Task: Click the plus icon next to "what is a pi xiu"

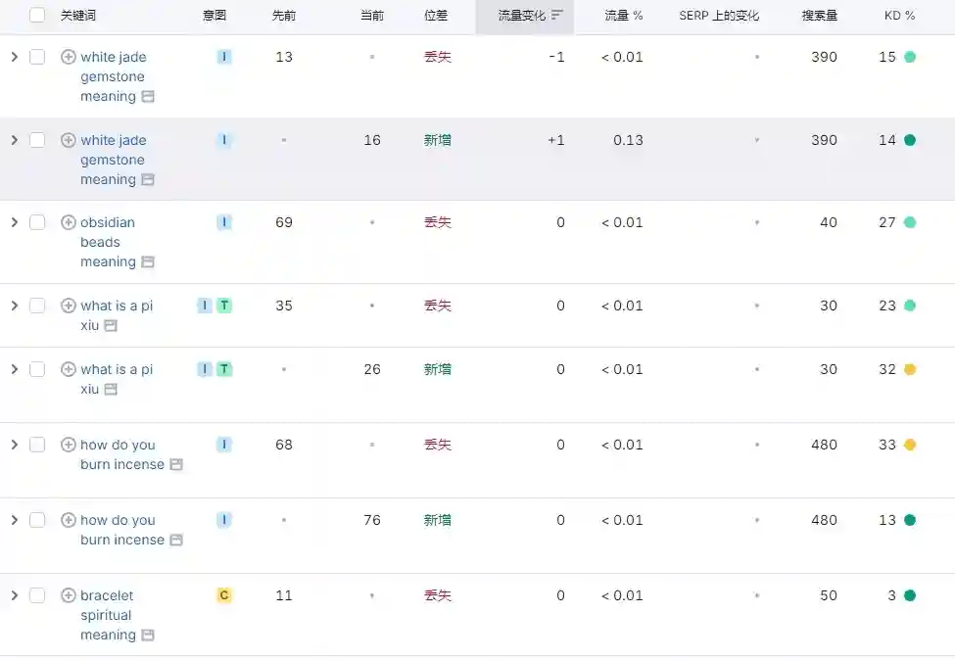Action: 68,305
